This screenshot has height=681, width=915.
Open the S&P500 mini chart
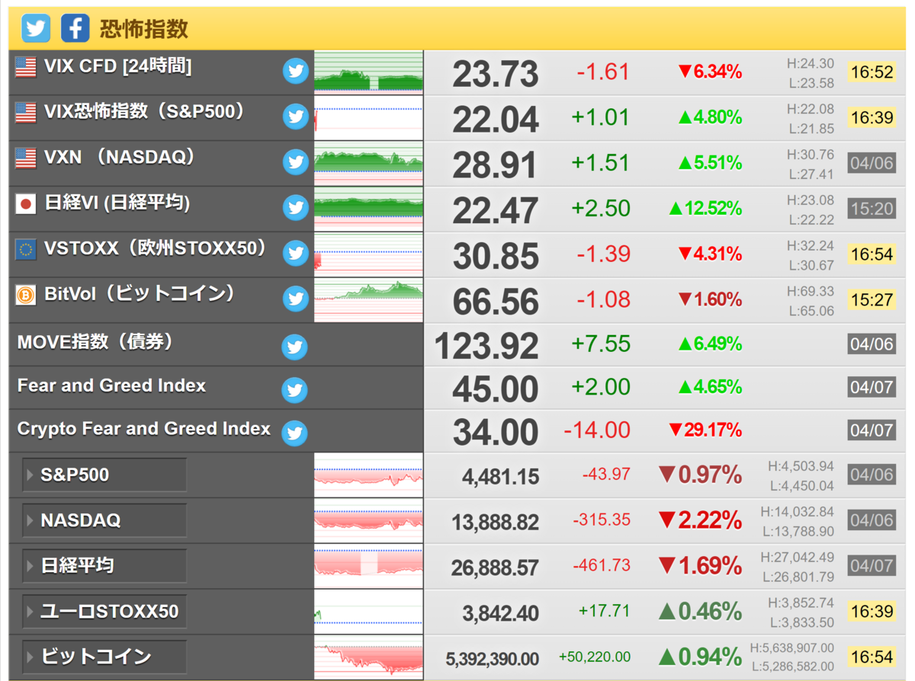[368, 475]
